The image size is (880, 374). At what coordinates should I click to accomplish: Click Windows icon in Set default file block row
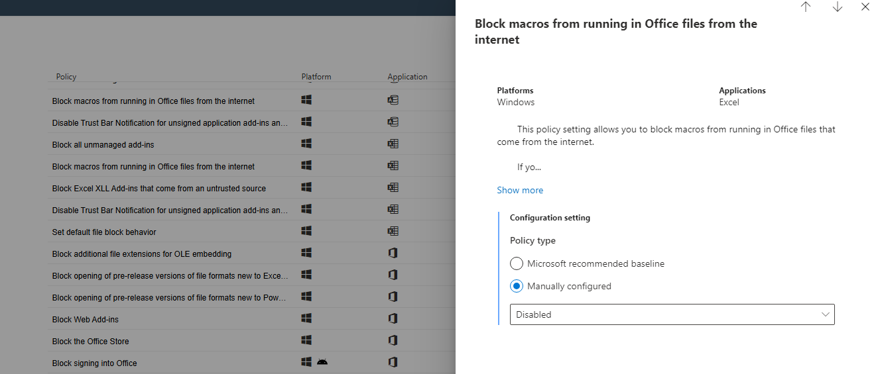tap(306, 232)
